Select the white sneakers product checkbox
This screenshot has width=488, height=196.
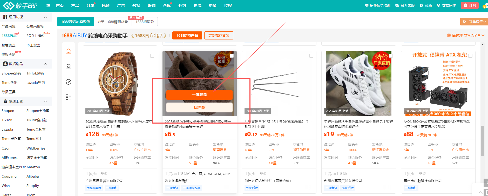(391, 56)
